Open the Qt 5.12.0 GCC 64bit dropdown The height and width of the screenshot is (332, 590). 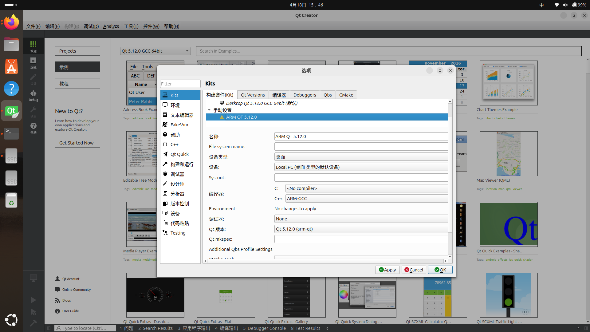click(x=155, y=51)
